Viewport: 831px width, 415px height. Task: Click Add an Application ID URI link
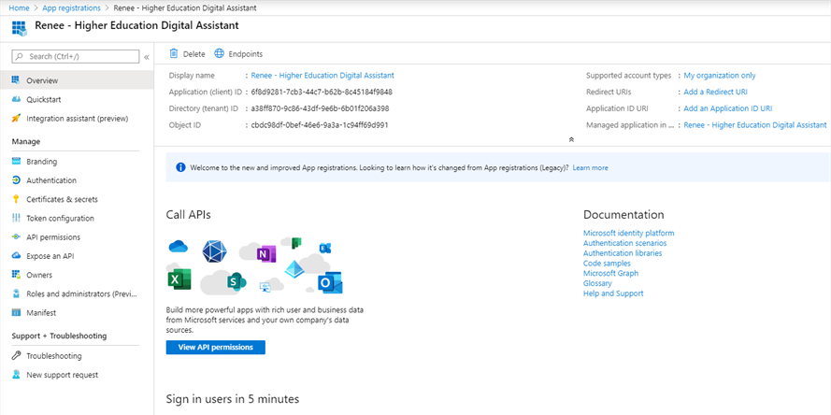(727, 108)
